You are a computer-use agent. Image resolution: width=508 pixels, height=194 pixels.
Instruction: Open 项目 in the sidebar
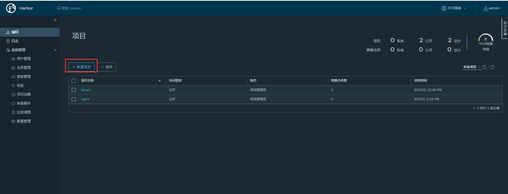click(30, 32)
